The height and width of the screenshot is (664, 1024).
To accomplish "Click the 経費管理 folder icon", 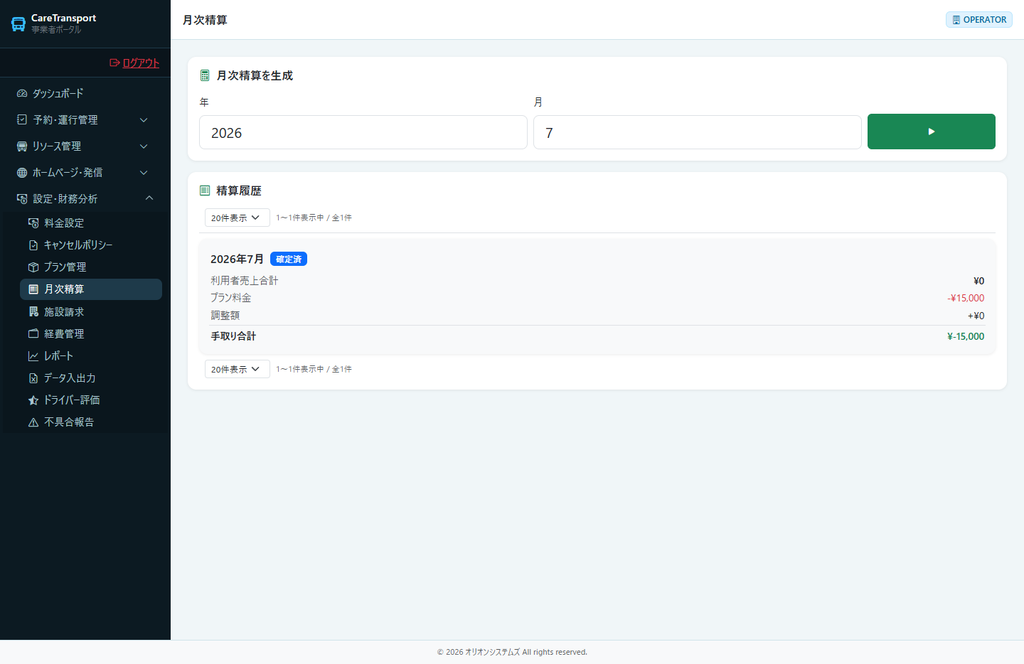I will tap(33, 334).
